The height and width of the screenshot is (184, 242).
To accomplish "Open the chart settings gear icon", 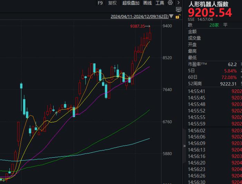I will [x=170, y=3].
